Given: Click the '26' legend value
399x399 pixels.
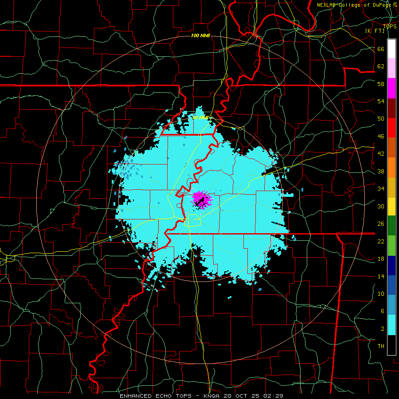Looking at the screenshot, I should [x=381, y=224].
